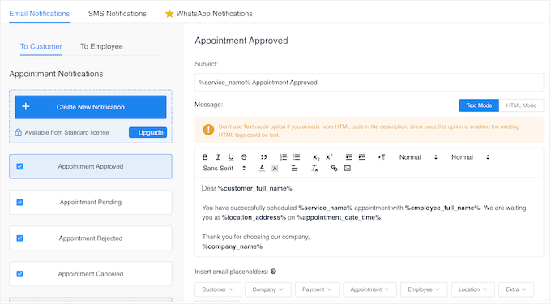
Task: Click the lock icon next to Standard license
Action: point(19,132)
